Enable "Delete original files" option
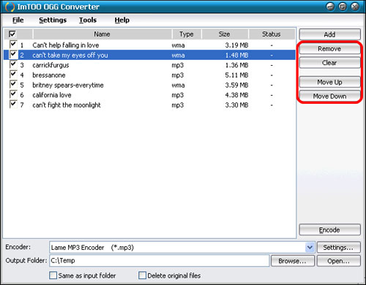 click(142, 275)
